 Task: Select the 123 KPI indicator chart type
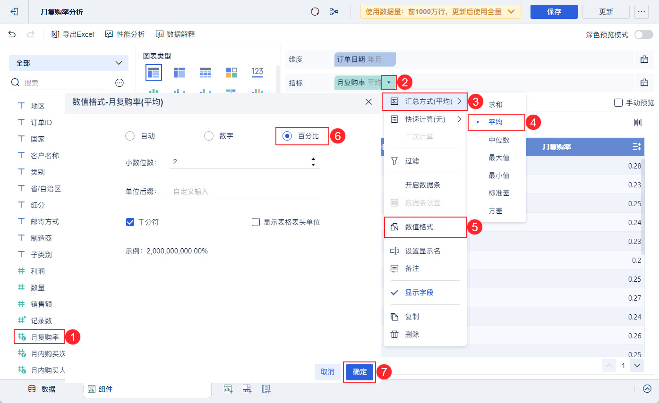[257, 72]
